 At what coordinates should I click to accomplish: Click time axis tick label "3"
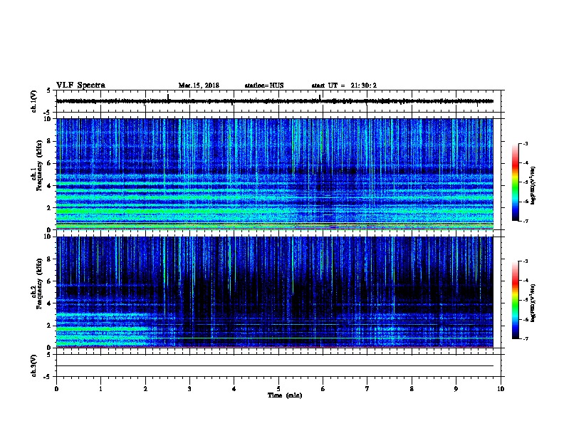tap(189, 389)
